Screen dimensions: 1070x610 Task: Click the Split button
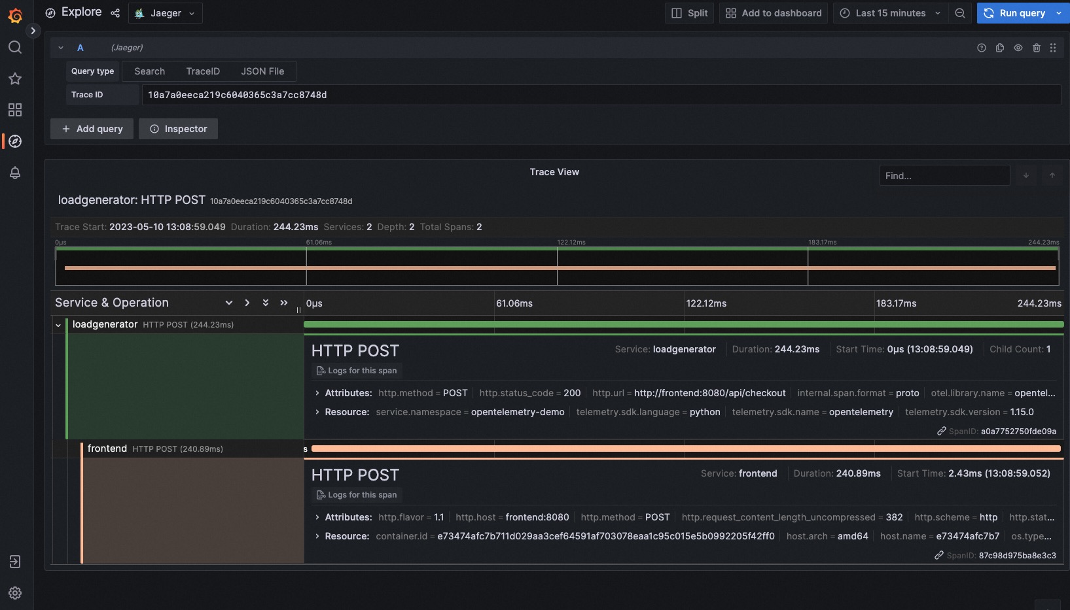[690, 13]
